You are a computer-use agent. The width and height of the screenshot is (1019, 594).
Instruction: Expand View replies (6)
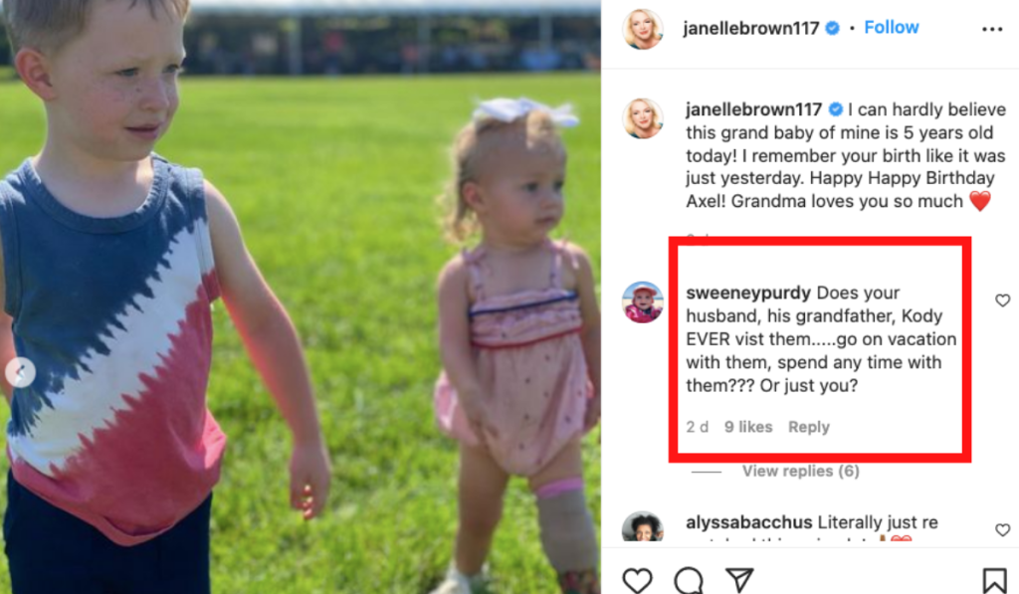click(x=801, y=471)
